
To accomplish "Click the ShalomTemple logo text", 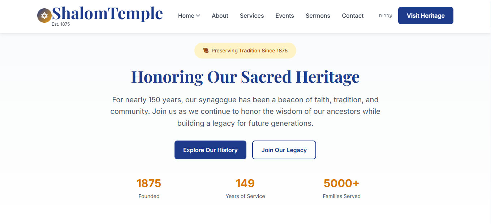I will [x=107, y=13].
